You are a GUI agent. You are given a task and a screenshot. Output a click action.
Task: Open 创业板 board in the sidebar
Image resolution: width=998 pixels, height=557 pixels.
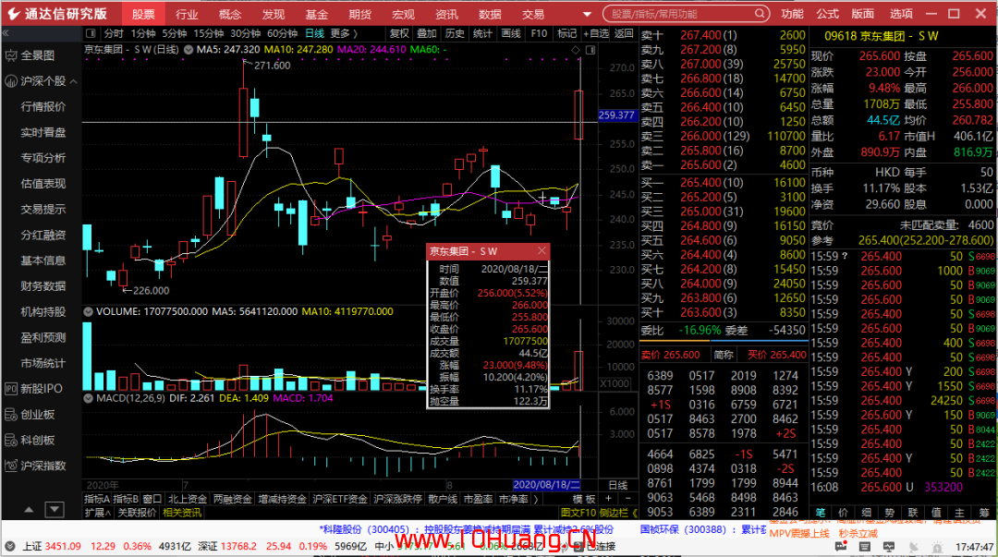click(30, 415)
